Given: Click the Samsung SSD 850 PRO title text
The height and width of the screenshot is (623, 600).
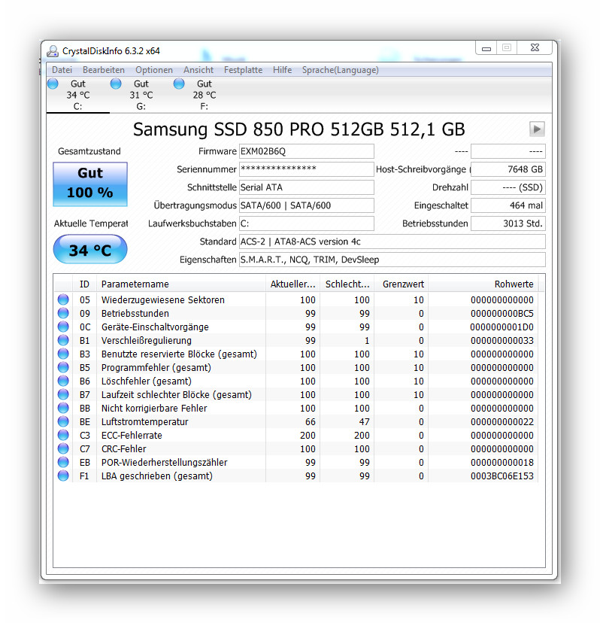Looking at the screenshot, I should click(x=298, y=129).
